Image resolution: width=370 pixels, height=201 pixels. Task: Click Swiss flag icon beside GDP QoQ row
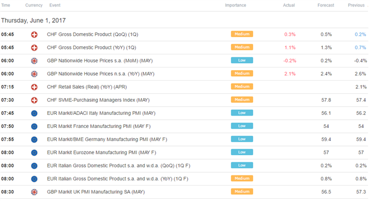coord(34,34)
